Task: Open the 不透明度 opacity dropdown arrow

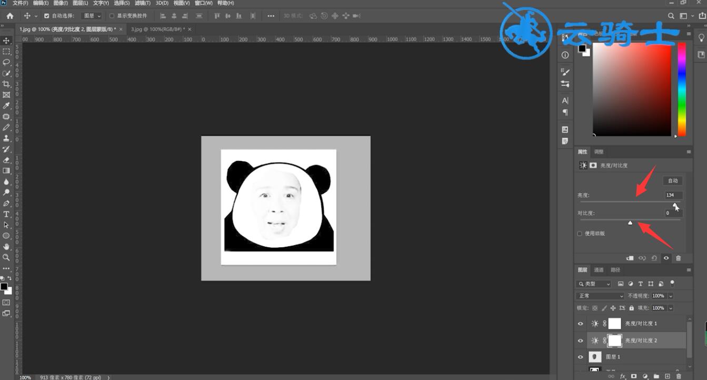Action: pyautogui.click(x=671, y=296)
